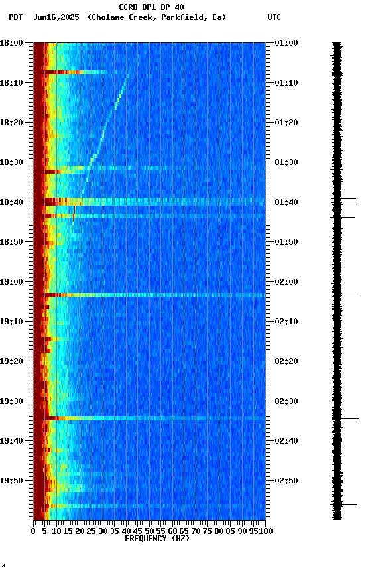366x573 pixels.
Task: Click the '(Cholame Creek, Parkfield, Ca)' location text
Action: coord(156,17)
